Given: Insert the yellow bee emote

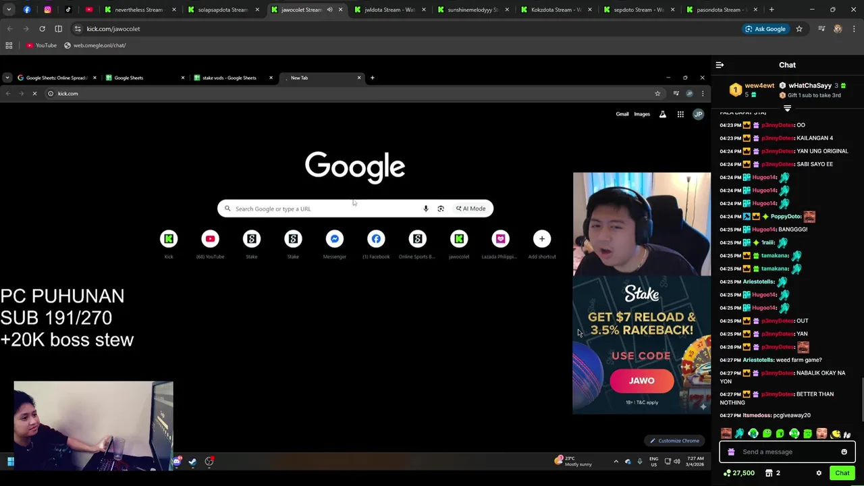Looking at the screenshot, I should point(836,433).
